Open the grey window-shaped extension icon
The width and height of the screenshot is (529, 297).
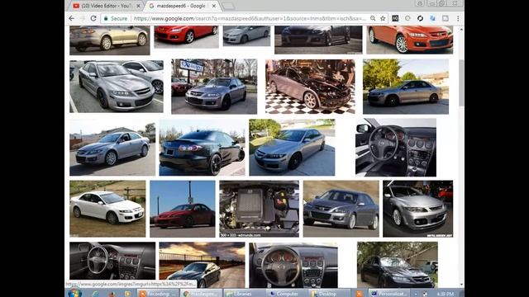(x=446, y=18)
